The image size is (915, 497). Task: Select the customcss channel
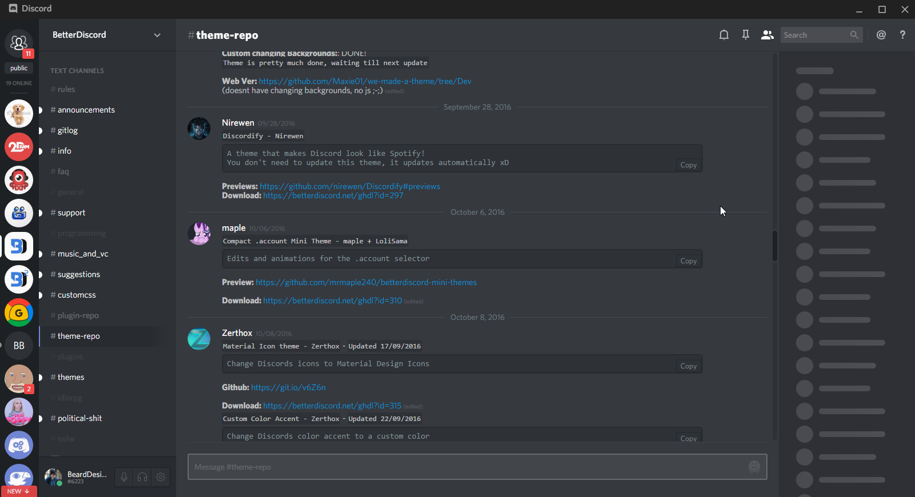[108, 295]
